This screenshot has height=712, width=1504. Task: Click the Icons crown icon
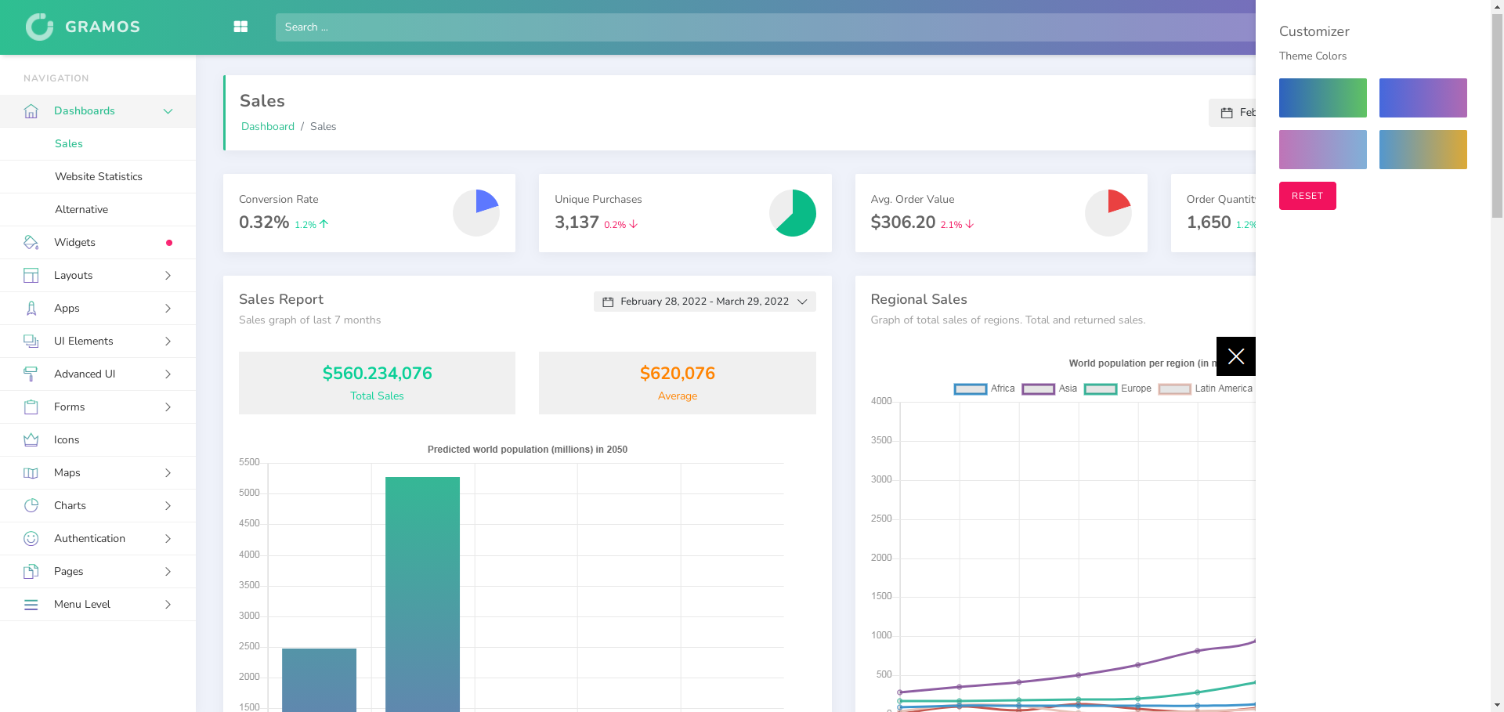(31, 440)
